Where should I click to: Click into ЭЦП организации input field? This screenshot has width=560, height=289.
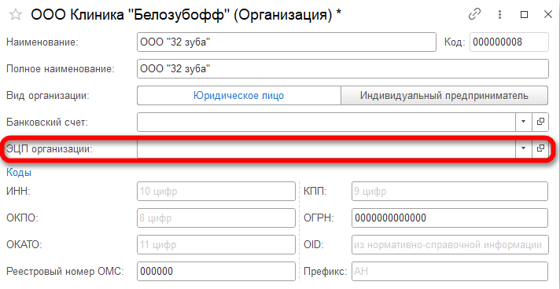point(326,148)
